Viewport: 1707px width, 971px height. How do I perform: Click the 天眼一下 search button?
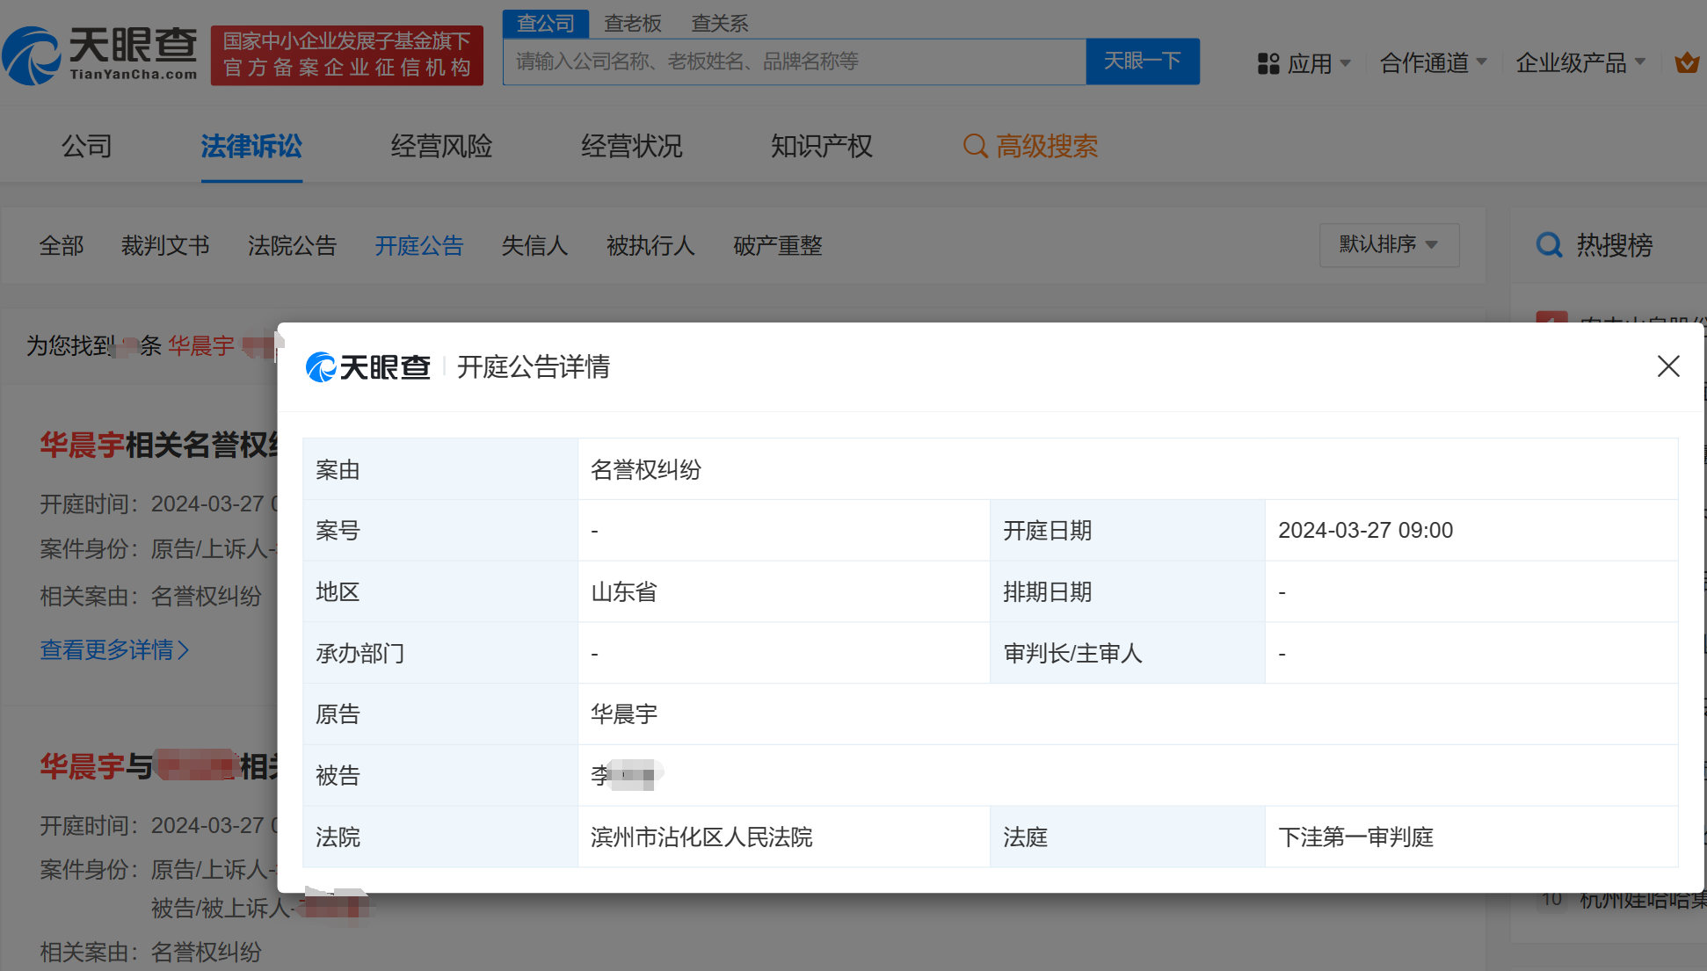[1143, 62]
